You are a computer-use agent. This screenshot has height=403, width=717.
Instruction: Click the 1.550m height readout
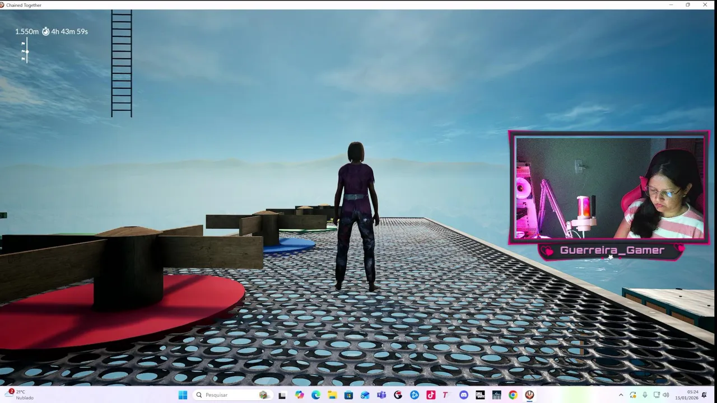click(27, 31)
